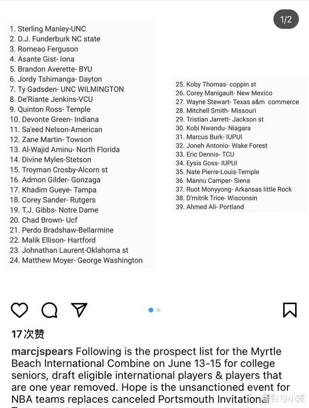Select the first blue carousel dot
Viewport: 309px width, 408px height.
click(151, 310)
